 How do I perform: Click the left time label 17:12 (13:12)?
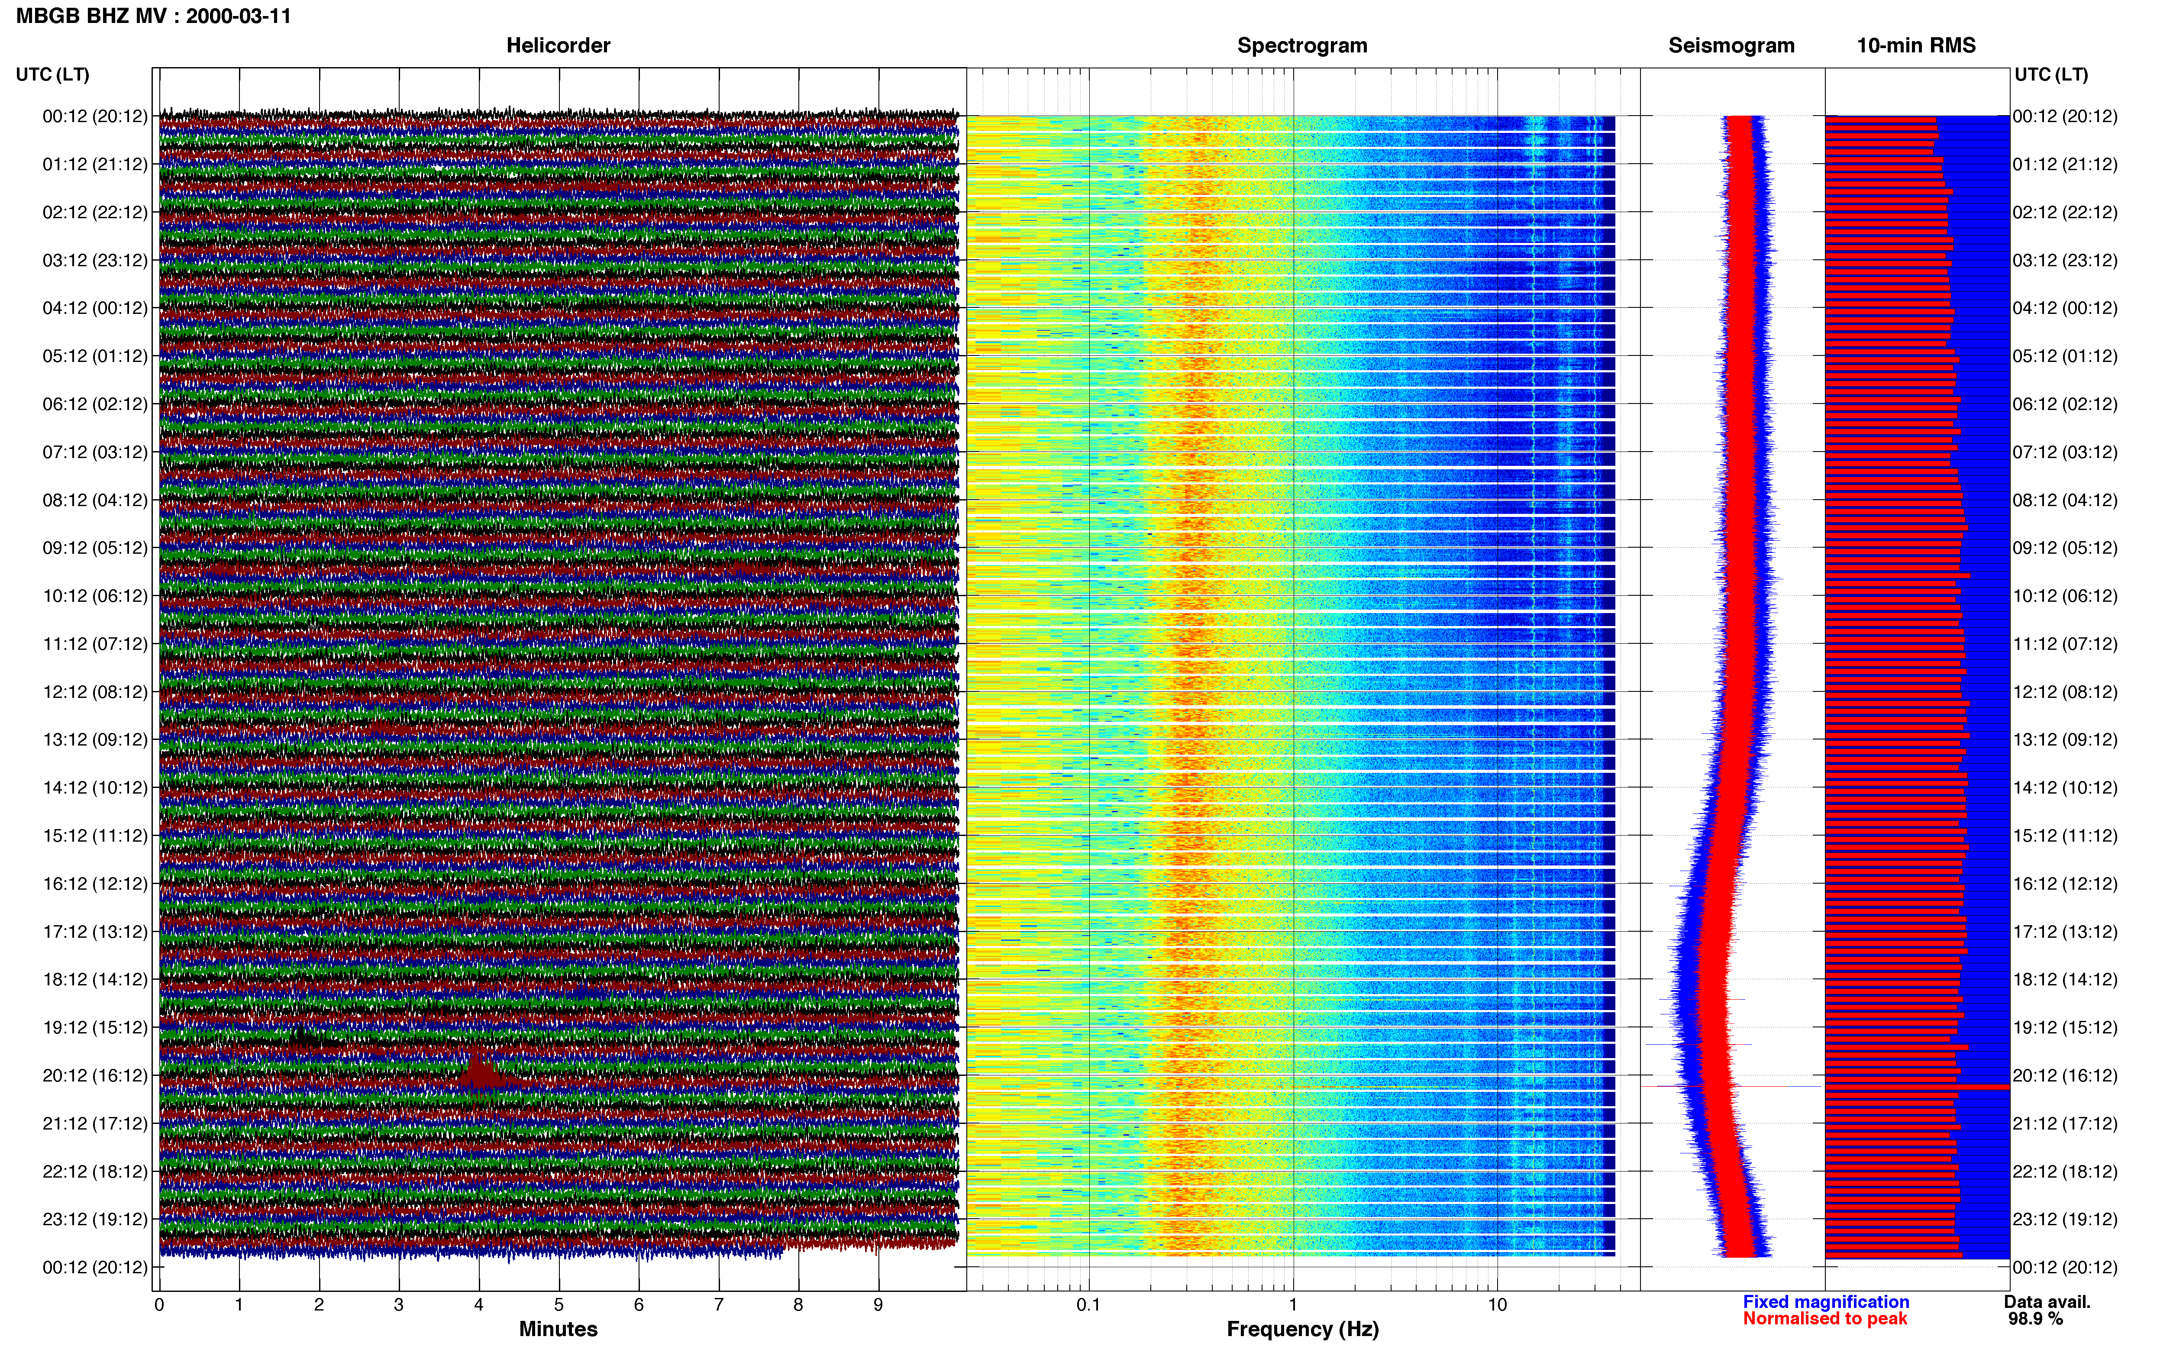point(95,931)
